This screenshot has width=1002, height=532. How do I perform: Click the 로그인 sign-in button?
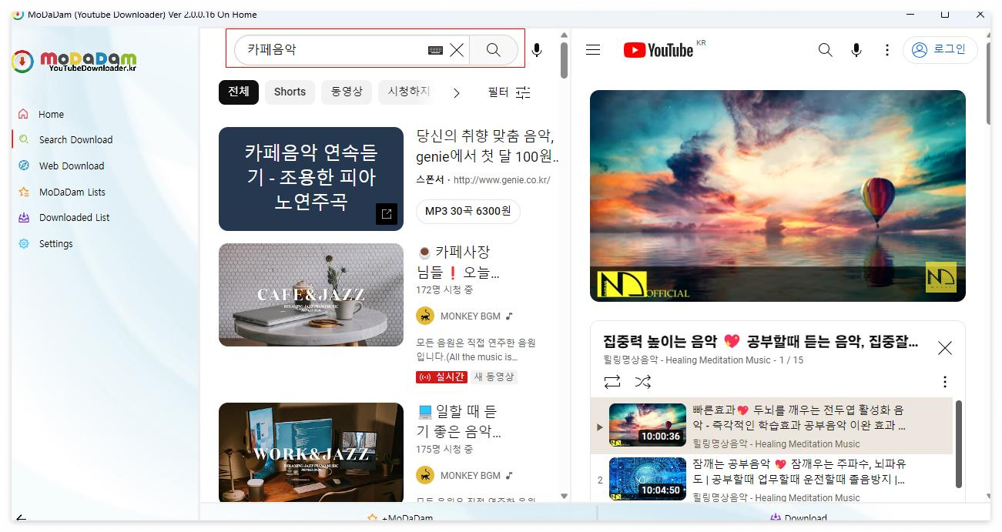tap(940, 49)
